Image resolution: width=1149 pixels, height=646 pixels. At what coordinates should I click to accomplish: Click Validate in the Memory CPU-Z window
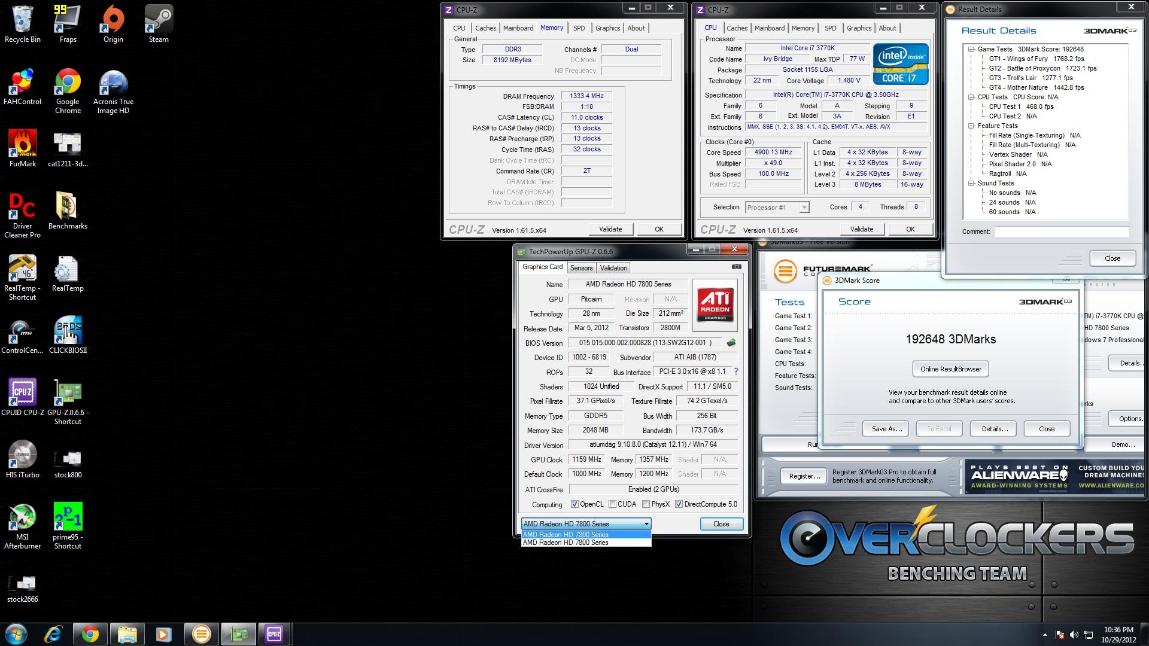610,229
